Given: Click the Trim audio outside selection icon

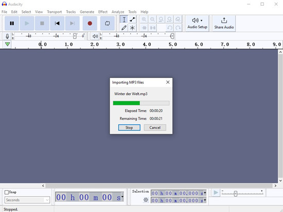Looking at the screenshot, I should pyautogui.click(x=144, y=28).
